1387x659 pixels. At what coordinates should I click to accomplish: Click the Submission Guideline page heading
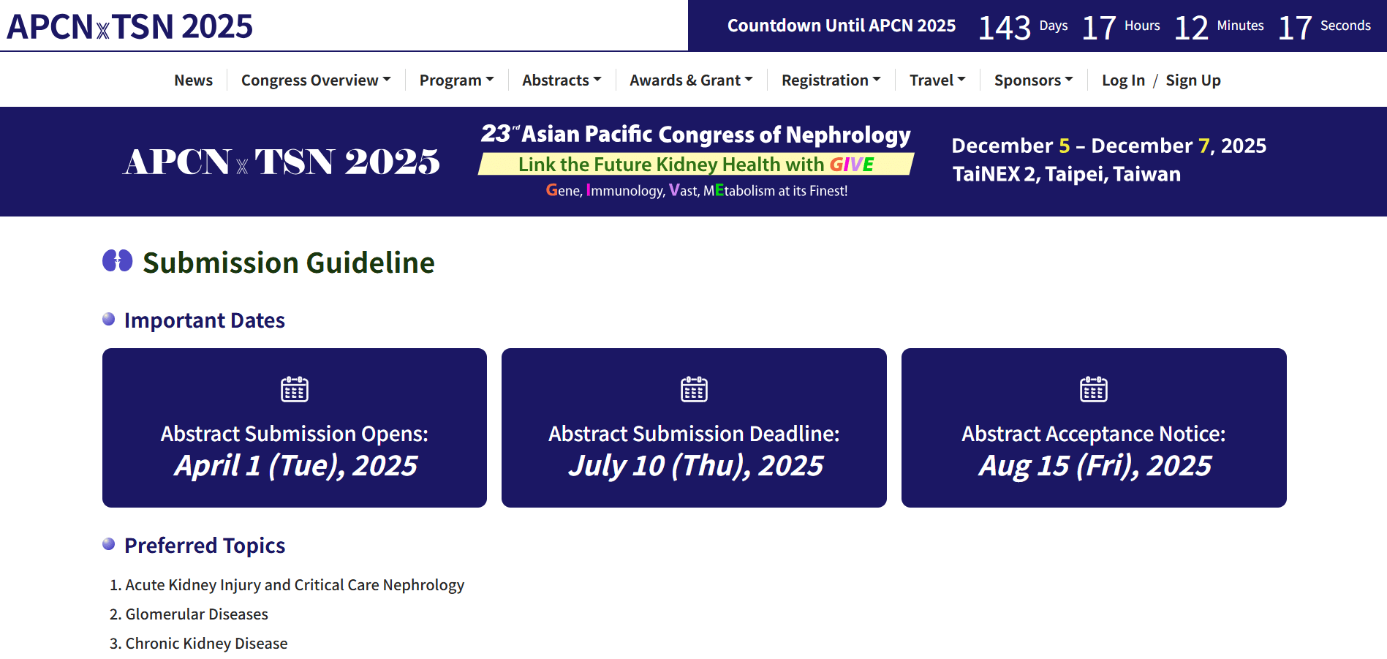(289, 263)
